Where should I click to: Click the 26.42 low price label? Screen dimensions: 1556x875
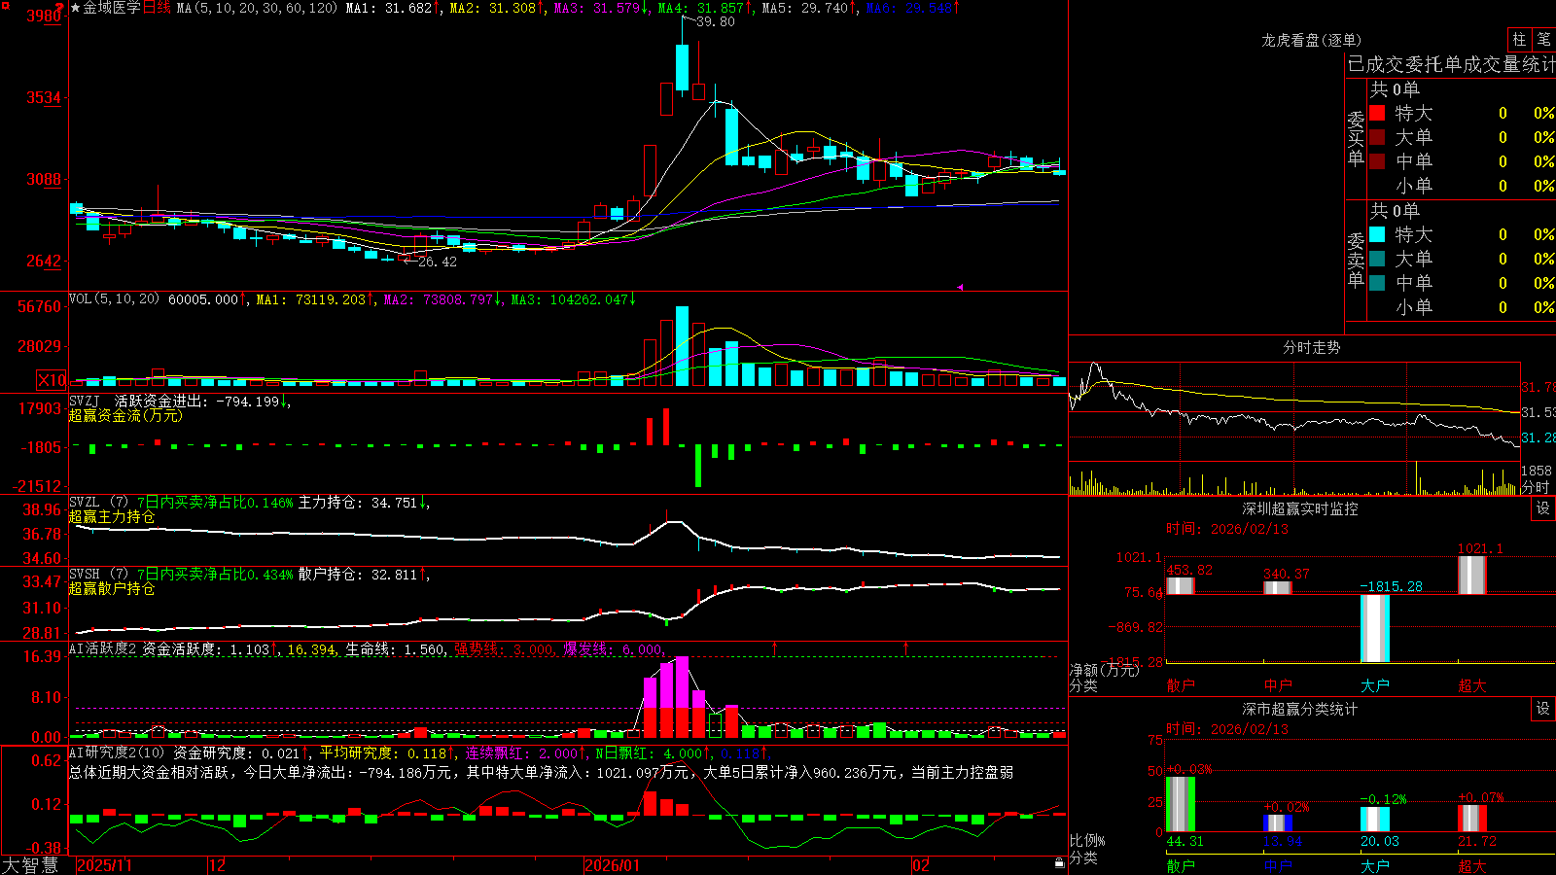tap(438, 262)
